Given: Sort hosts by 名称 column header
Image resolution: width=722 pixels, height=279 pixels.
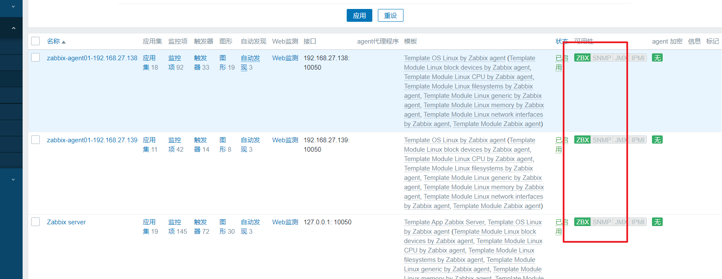Looking at the screenshot, I should pyautogui.click(x=56, y=41).
